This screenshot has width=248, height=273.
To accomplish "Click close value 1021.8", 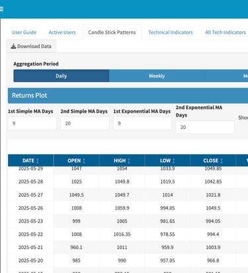I will tap(213, 195).
